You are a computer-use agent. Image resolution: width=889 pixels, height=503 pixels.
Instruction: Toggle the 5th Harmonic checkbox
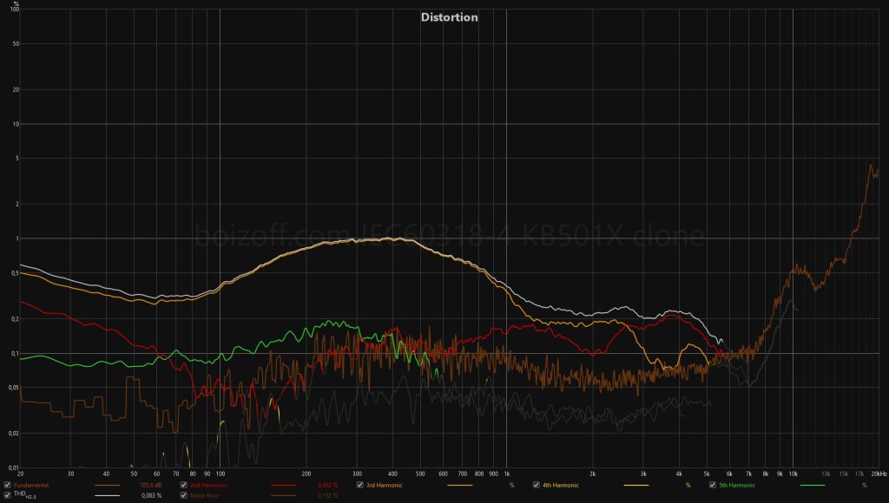[713, 485]
